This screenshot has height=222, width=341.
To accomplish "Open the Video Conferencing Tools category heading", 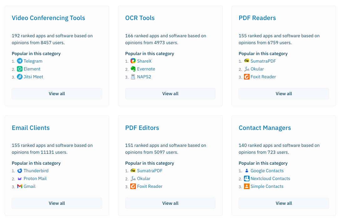I will point(48,18).
